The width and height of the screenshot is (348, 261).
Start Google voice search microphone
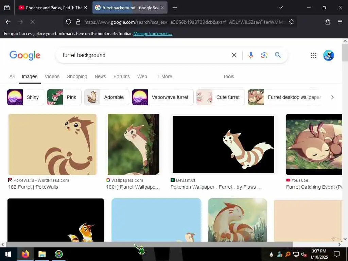[x=251, y=55]
